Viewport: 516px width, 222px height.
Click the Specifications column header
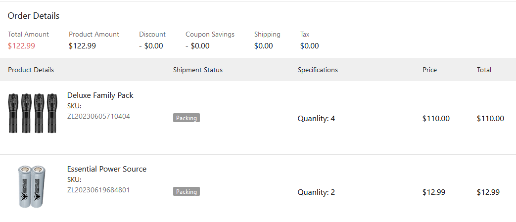[318, 70]
